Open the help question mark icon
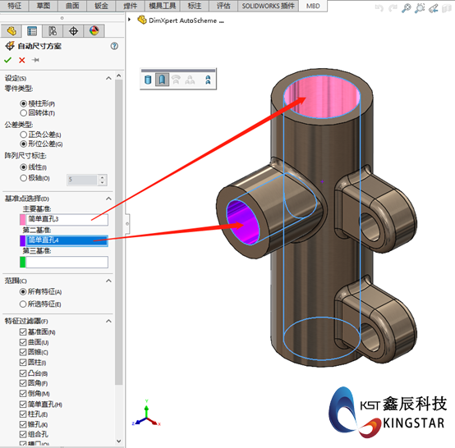Screen dimensions: 455x448 tap(114, 46)
